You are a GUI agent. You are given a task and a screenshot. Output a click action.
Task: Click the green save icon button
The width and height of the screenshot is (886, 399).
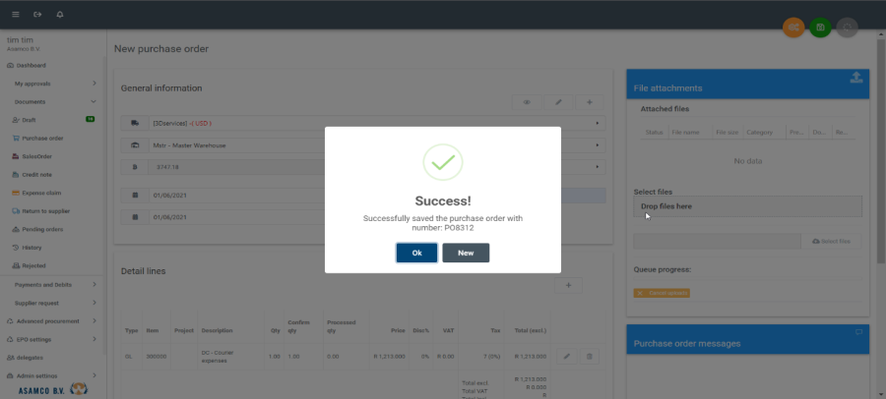pyautogui.click(x=820, y=28)
